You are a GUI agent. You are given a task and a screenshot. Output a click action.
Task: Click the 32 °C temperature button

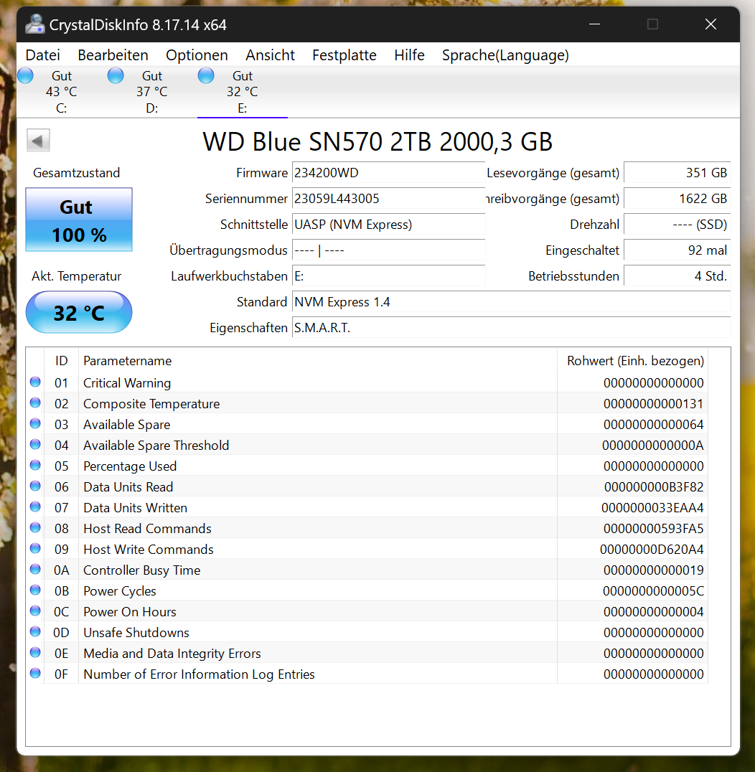[x=79, y=313]
